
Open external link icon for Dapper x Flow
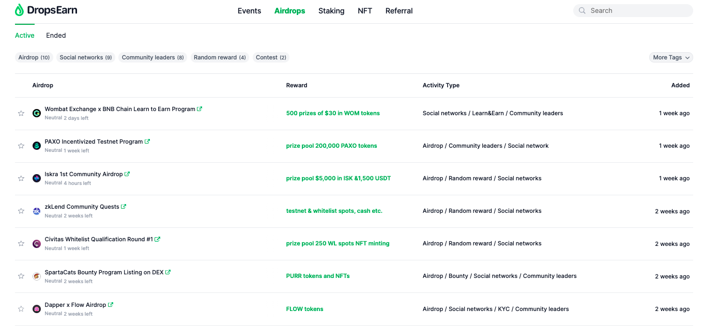[x=111, y=305]
